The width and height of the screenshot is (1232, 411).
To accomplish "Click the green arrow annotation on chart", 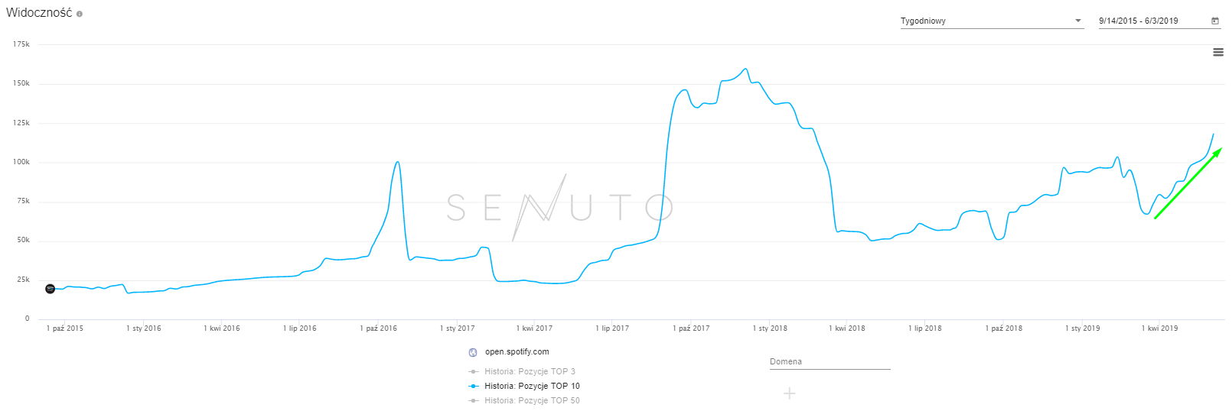I will click(1188, 183).
